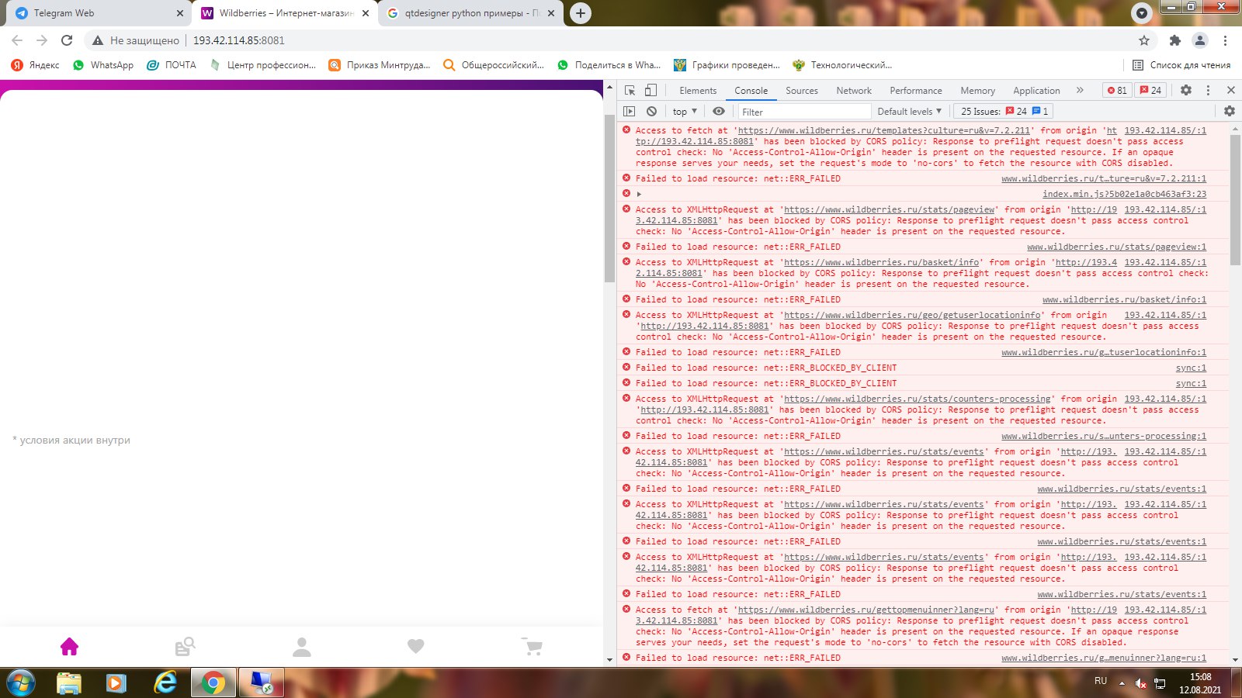
Task: Click the templates?culture URL in first error
Action: coord(884,130)
